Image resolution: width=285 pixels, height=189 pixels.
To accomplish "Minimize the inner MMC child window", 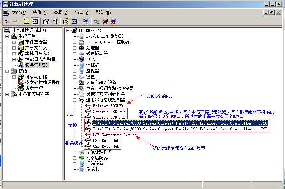I will pyautogui.click(x=266, y=13).
